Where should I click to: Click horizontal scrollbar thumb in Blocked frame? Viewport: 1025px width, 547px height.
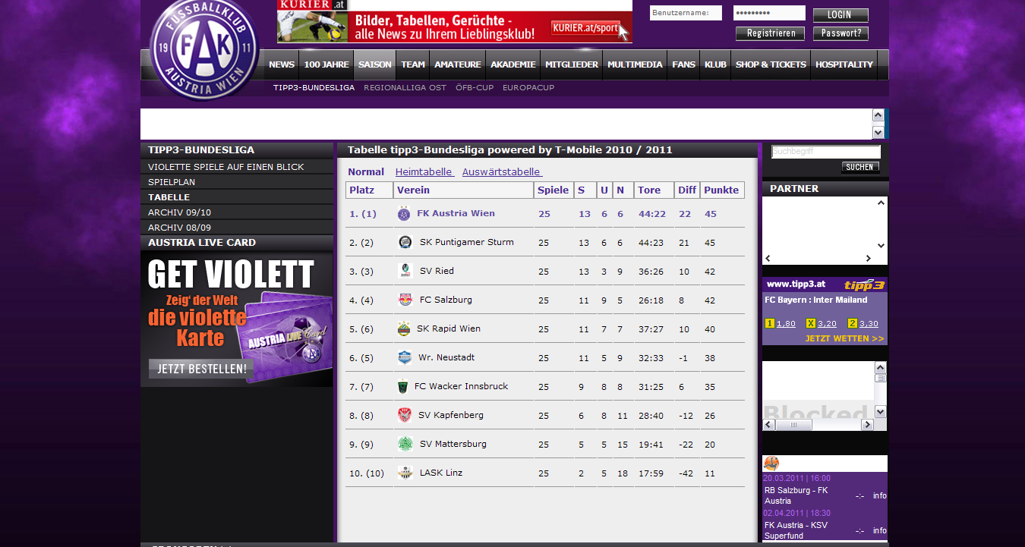click(795, 425)
